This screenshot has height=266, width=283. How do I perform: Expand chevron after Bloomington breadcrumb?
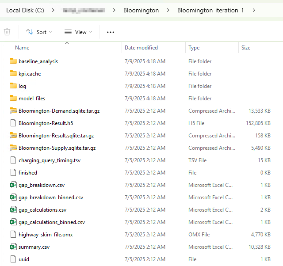(168, 10)
